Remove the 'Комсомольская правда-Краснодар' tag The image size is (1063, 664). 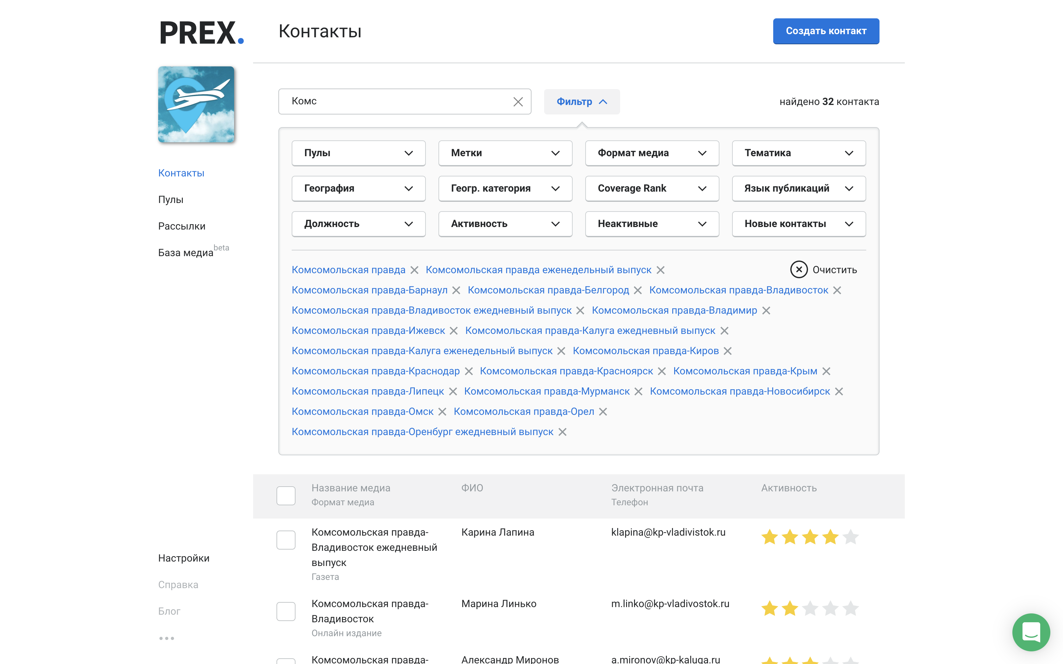pyautogui.click(x=469, y=371)
